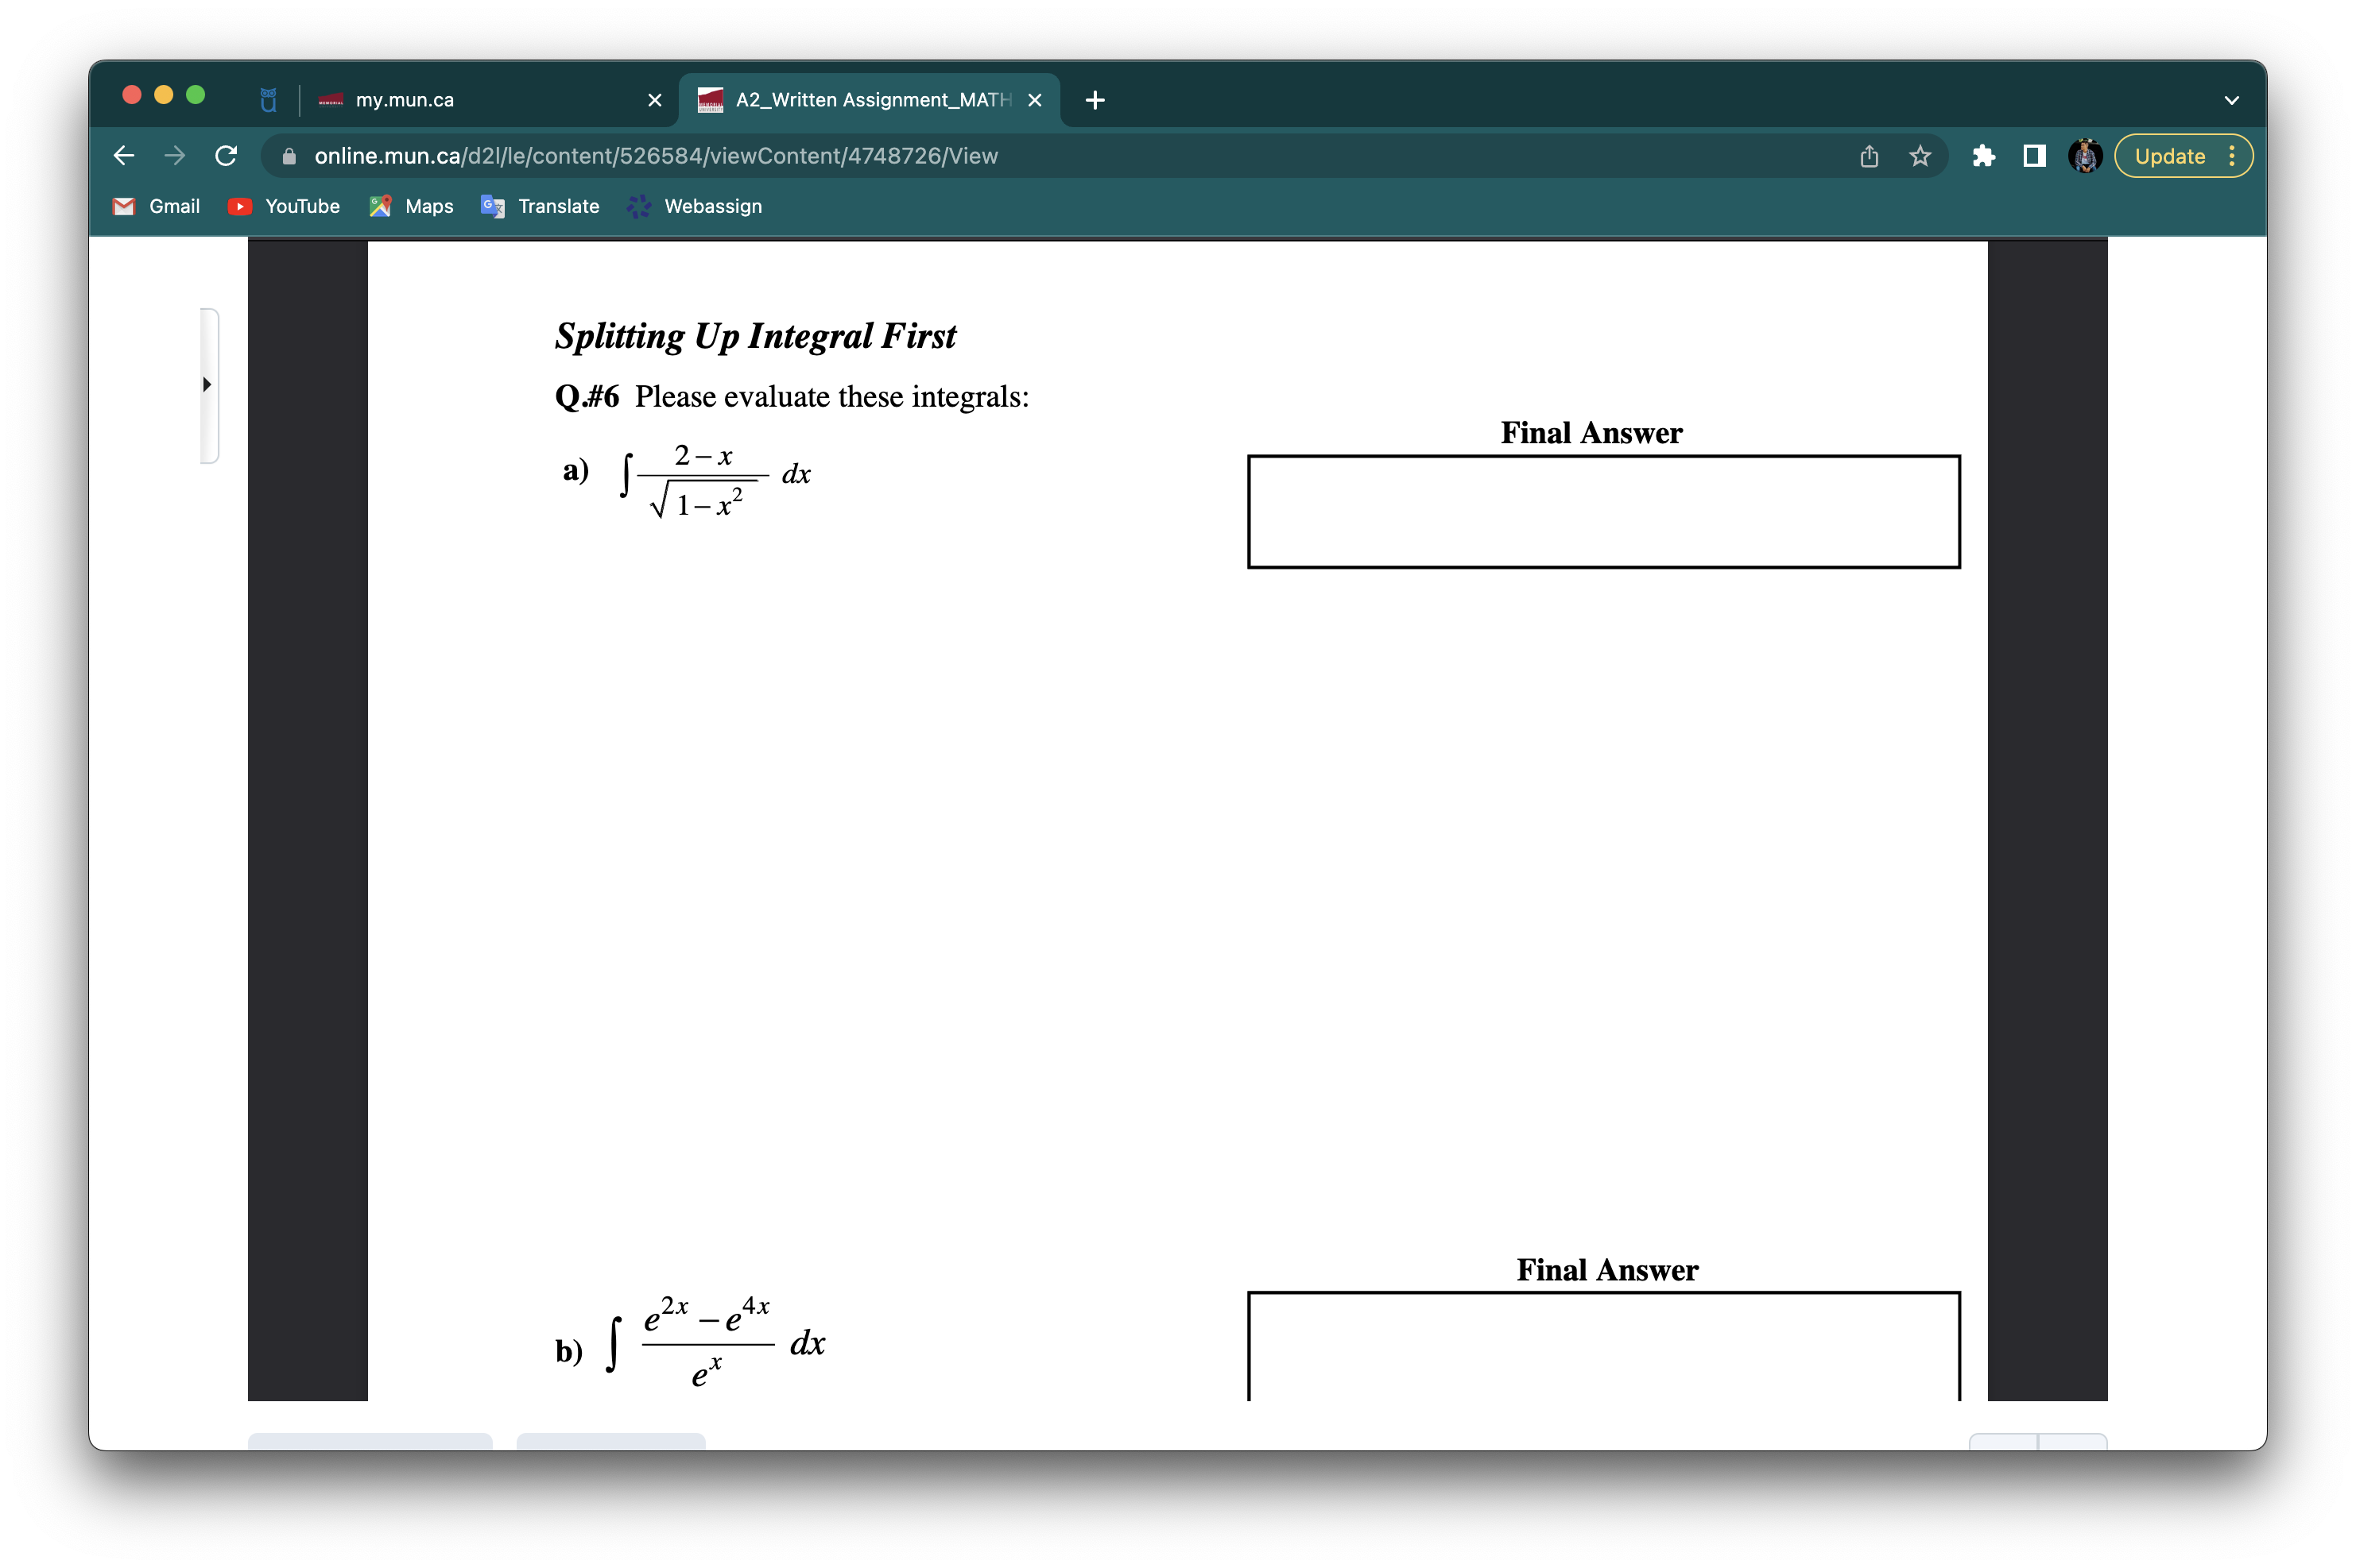Click inside the first Final Answer box
The image size is (2356, 1568).
click(x=1602, y=512)
